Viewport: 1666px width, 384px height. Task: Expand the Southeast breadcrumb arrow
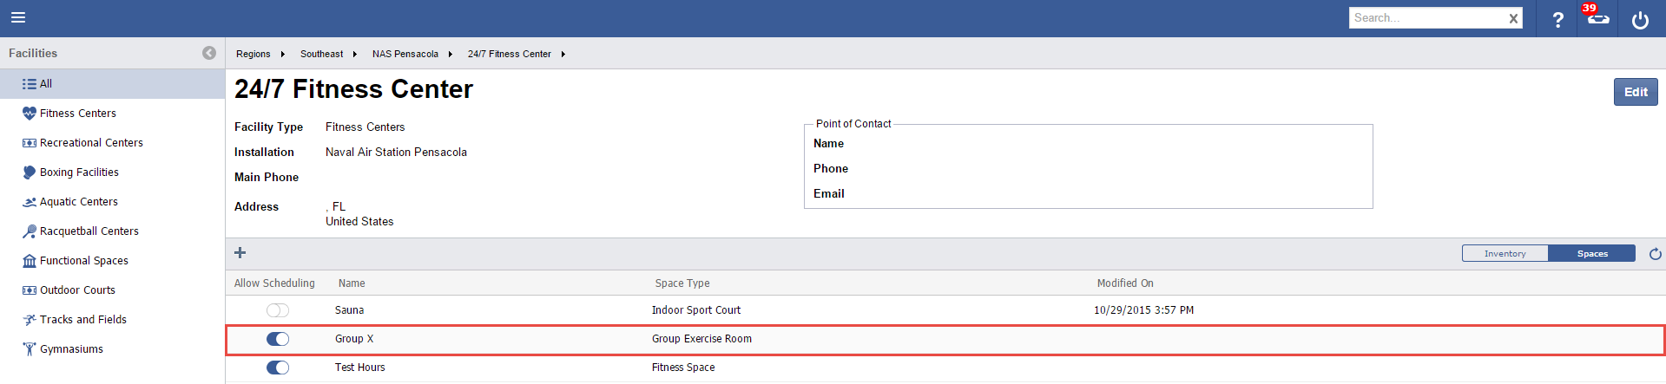[355, 54]
